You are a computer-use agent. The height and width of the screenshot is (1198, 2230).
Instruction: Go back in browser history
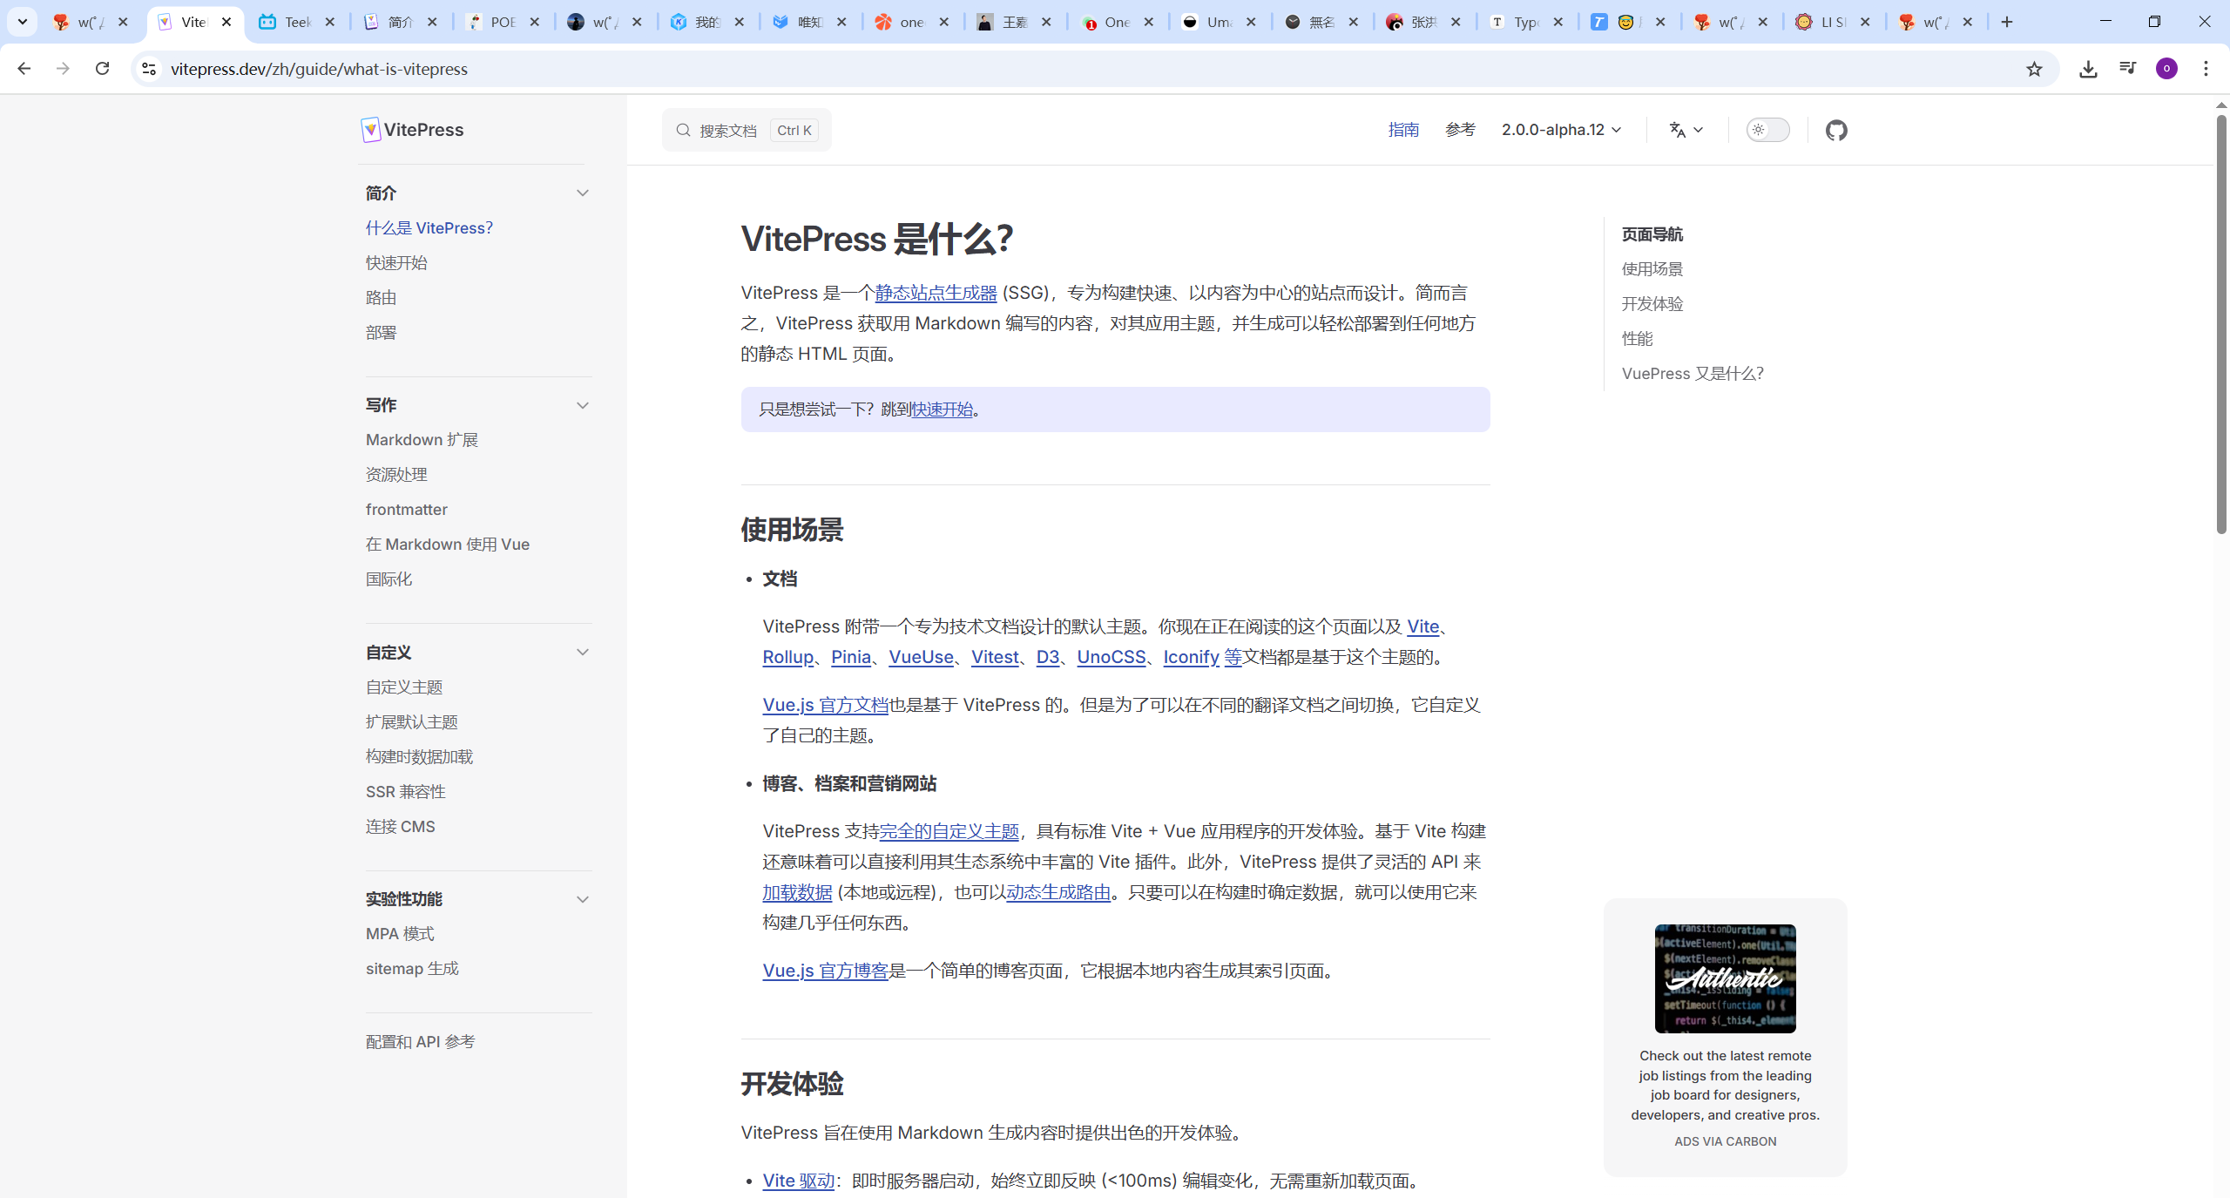(24, 68)
